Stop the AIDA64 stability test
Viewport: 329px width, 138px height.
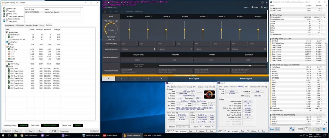pos(17,131)
